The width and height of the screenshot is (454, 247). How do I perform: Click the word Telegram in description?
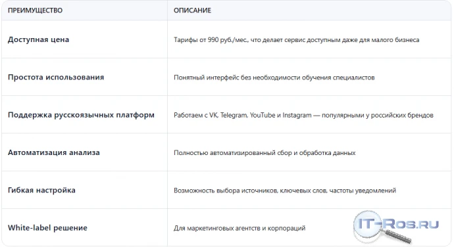pyautogui.click(x=234, y=115)
